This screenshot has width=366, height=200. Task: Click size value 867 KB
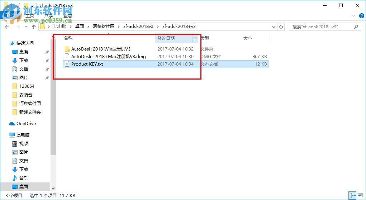click(259, 56)
